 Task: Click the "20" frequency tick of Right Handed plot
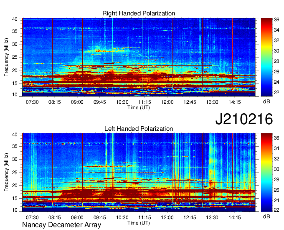tap(15, 70)
